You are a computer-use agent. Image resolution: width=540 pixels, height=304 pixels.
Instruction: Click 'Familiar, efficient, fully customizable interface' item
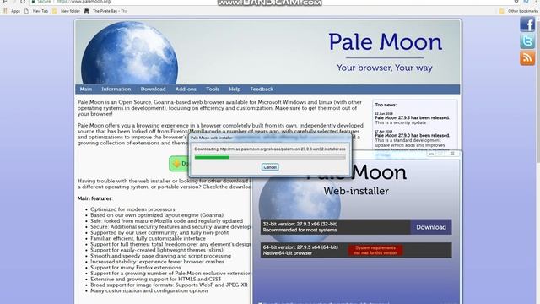pos(148,238)
